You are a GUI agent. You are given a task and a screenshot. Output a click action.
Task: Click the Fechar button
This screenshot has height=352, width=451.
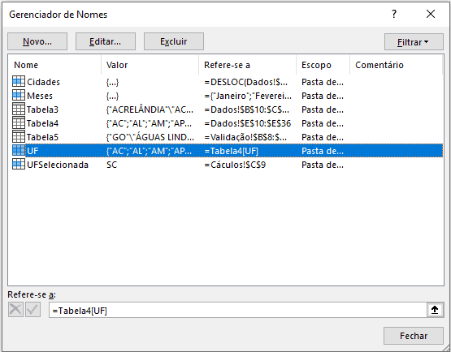(x=414, y=336)
